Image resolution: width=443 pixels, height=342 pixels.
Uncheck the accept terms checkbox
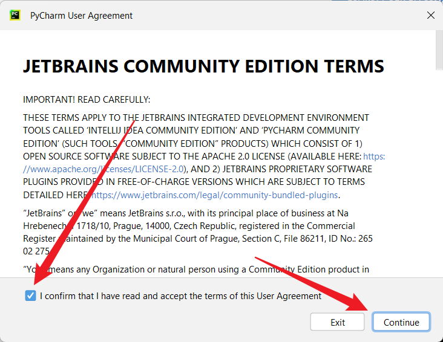coord(31,296)
